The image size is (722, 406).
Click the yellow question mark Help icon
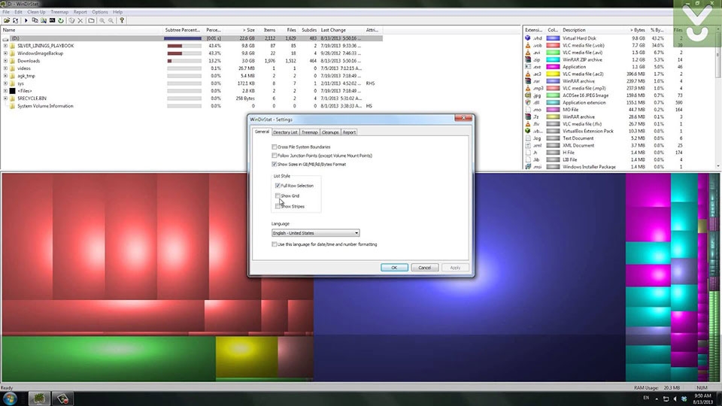pyautogui.click(x=122, y=21)
